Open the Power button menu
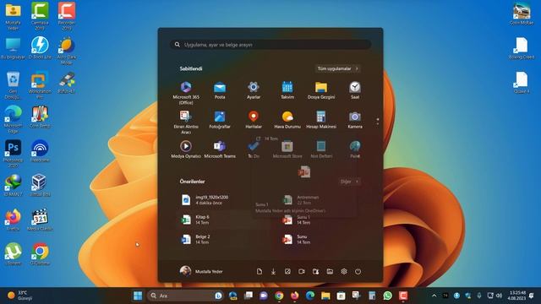Screen dimensions: 541x304 click(x=358, y=272)
